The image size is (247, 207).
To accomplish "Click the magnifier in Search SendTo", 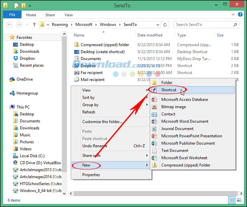I will click(x=235, y=25).
